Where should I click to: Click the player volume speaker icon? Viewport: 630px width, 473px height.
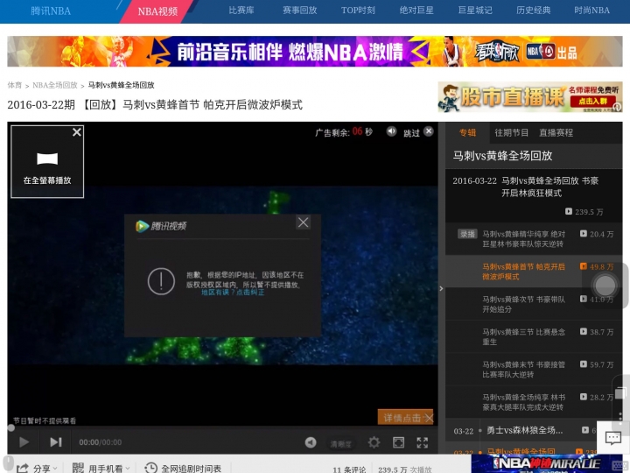coord(311,442)
